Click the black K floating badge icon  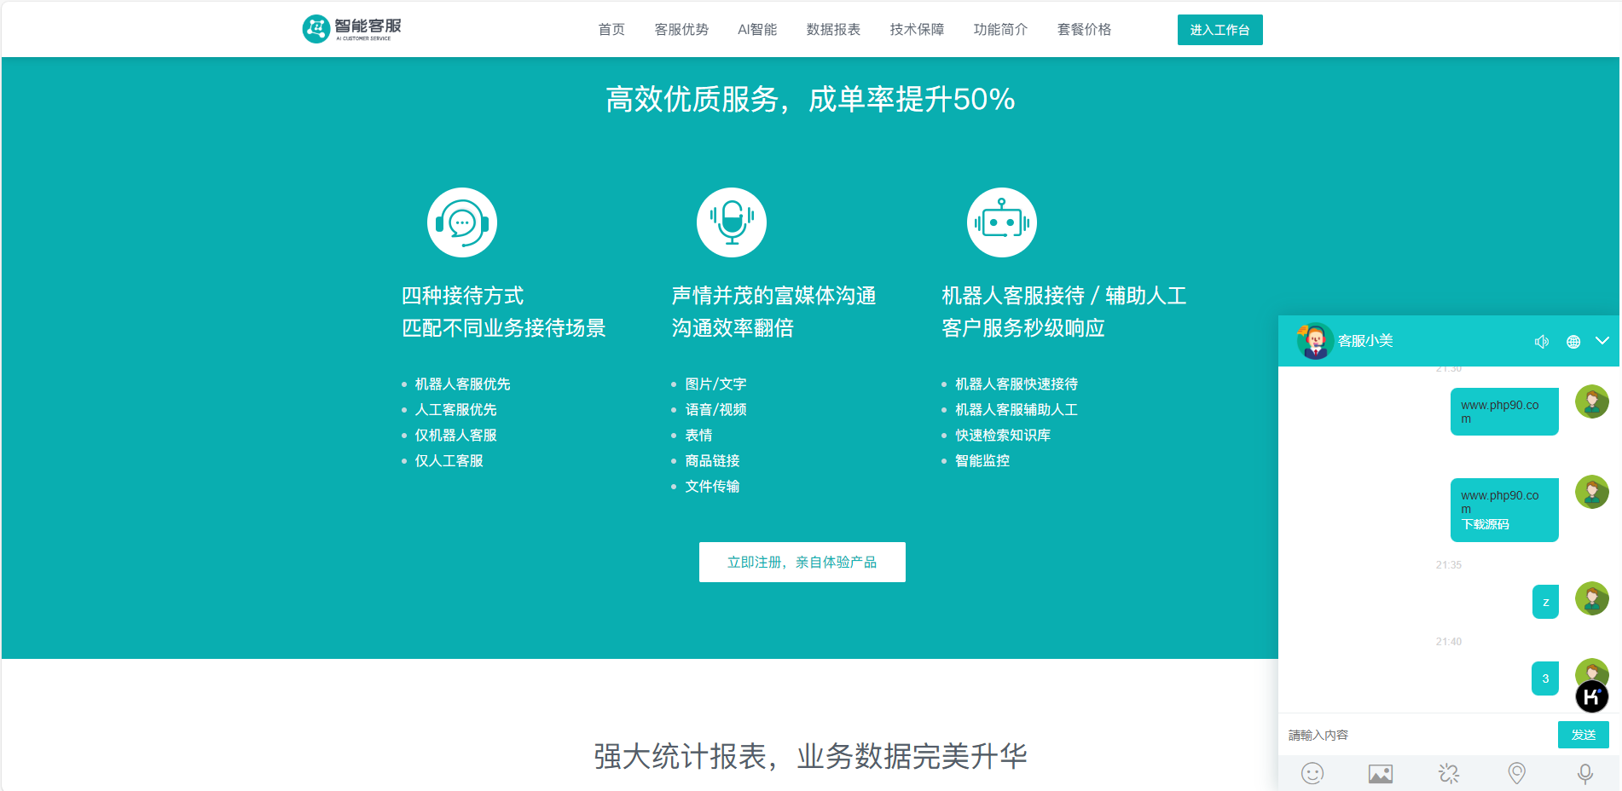point(1591,697)
